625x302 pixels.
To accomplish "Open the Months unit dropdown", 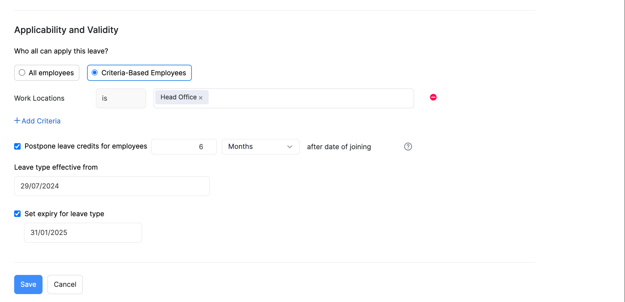I will (260, 147).
